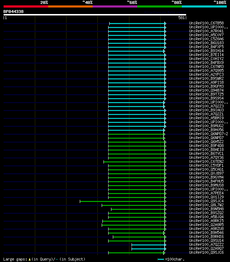This screenshot has height=262, width=230.
Task: Click hit name UniRef100_B9H546
Action: [x=206, y=233]
